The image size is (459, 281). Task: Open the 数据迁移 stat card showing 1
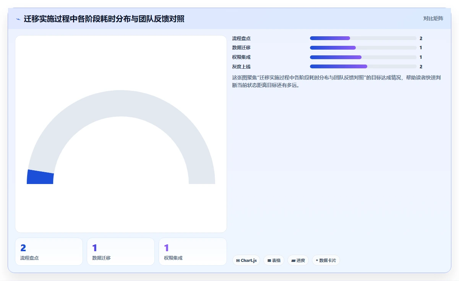point(121,252)
